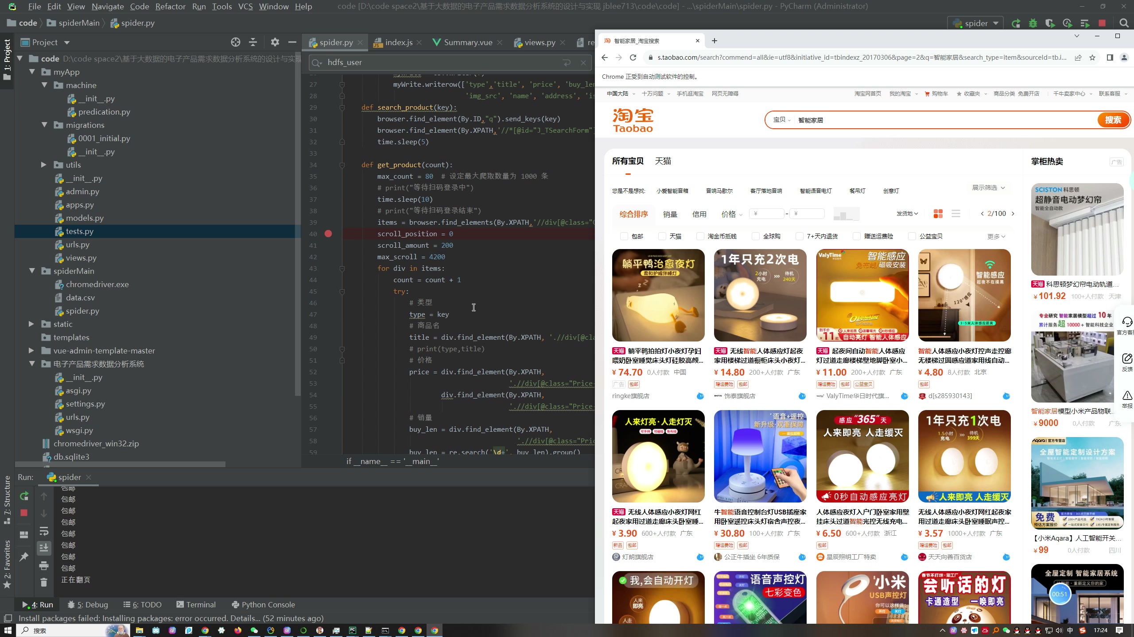Check the 淘金币抵钱 filter checkbox
This screenshot has height=637, width=1134.
click(x=700, y=237)
